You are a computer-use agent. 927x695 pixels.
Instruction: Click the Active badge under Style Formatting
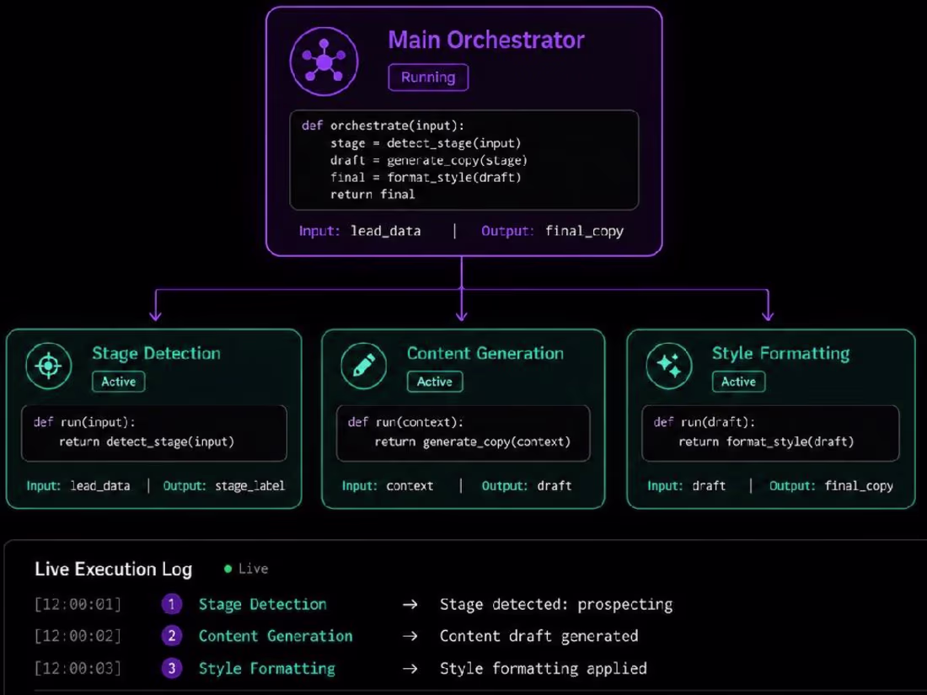(738, 381)
